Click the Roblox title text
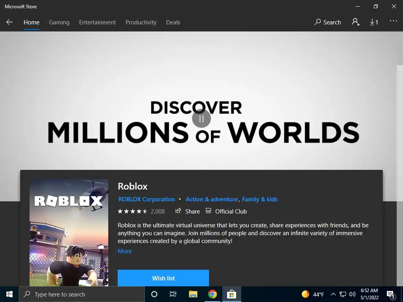 pyautogui.click(x=133, y=186)
